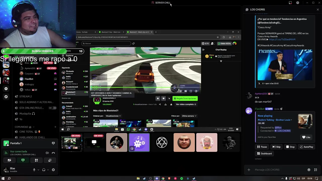Open the Coscu Army Awards tweet image
Viewport: 322px width, 181px height.
point(285,65)
